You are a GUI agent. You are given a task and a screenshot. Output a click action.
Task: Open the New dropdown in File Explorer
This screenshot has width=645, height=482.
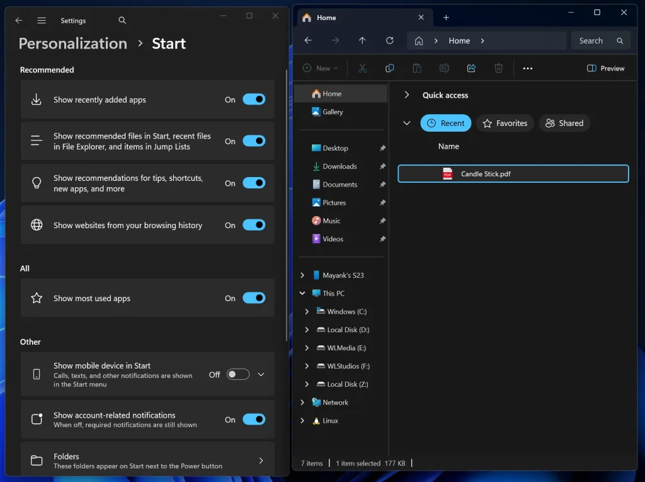tap(320, 68)
